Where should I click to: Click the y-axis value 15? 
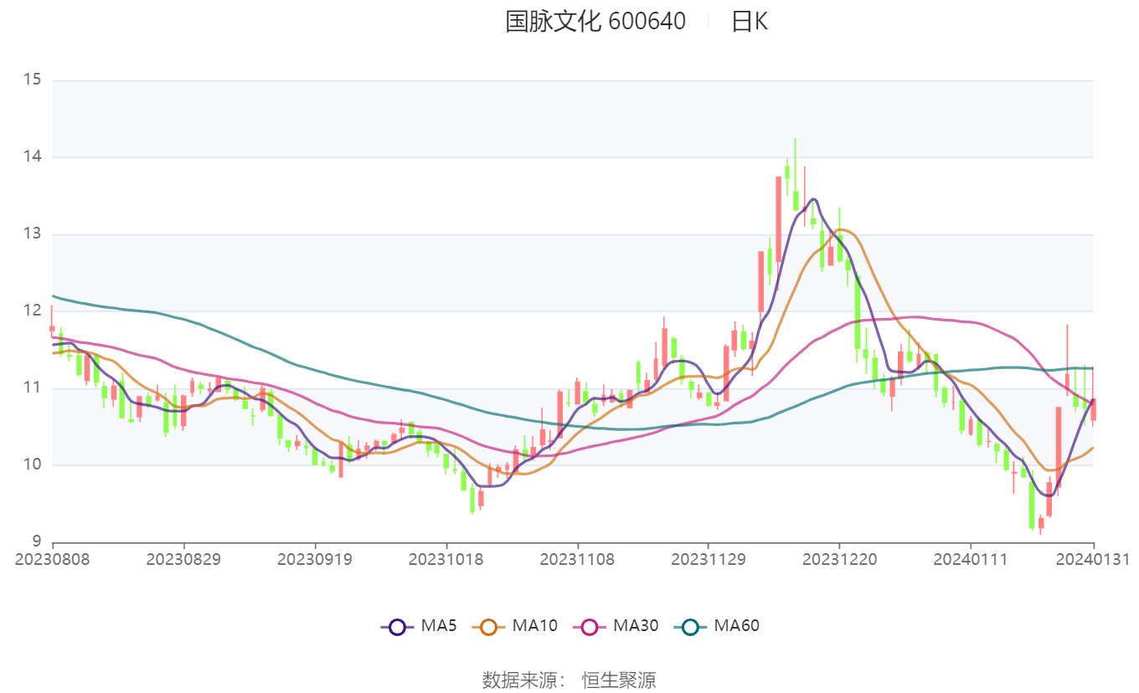coord(33,80)
